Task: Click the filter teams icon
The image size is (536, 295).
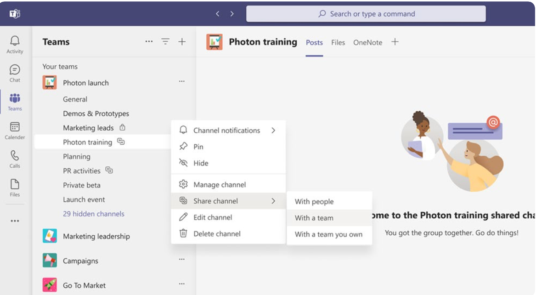Action: tap(165, 42)
